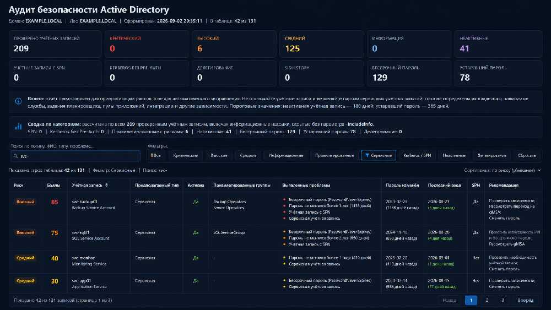Apply the Привилегированные filter

click(x=334, y=155)
